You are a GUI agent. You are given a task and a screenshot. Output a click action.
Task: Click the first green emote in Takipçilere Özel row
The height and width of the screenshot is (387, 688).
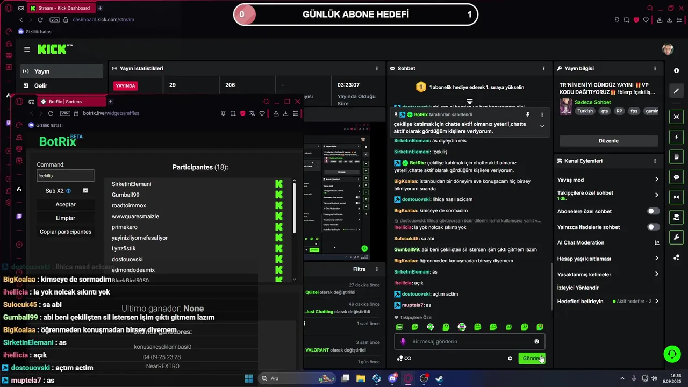coord(399,327)
